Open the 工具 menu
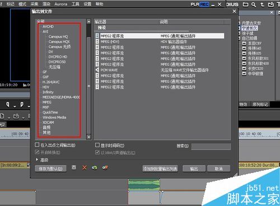This screenshot has width=280, height=206. pyautogui.click(x=76, y=4)
